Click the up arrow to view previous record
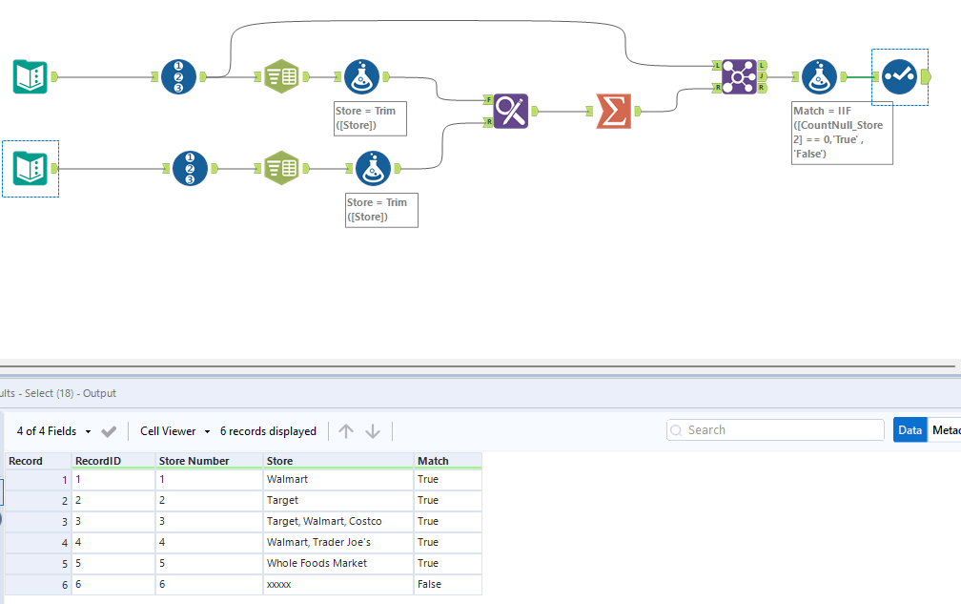 (x=346, y=430)
